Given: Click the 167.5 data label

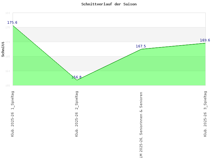Looking at the screenshot, I should pyautogui.click(x=141, y=46).
